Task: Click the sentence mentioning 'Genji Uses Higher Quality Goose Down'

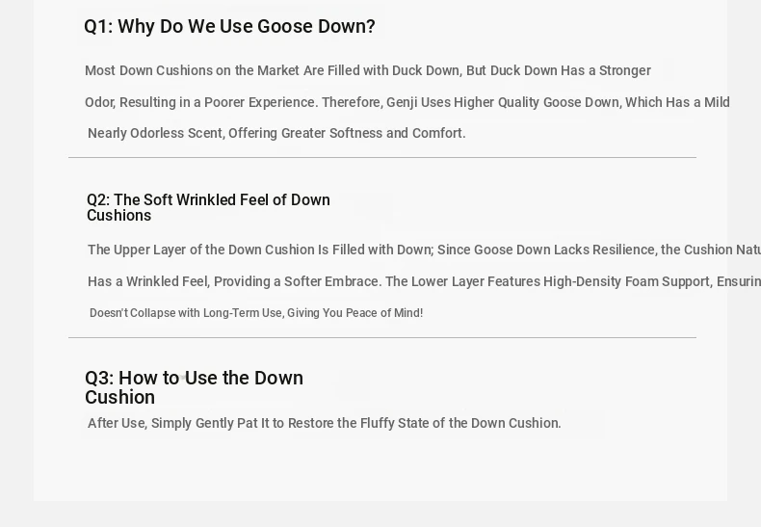Action: click(407, 102)
